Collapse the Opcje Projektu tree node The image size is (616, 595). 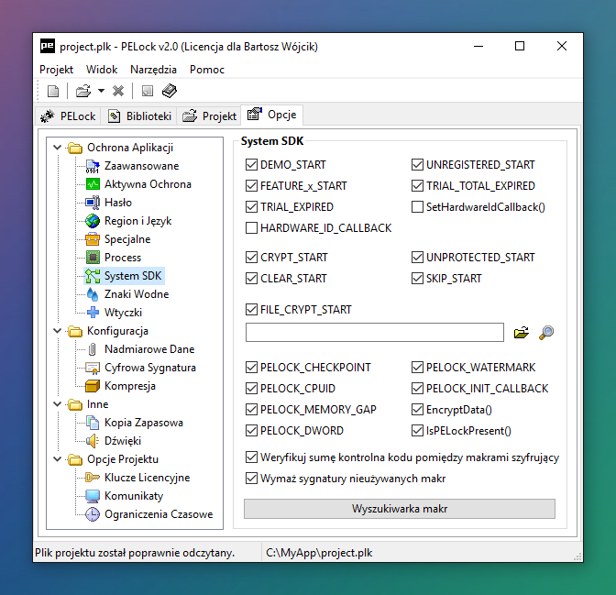[56, 459]
